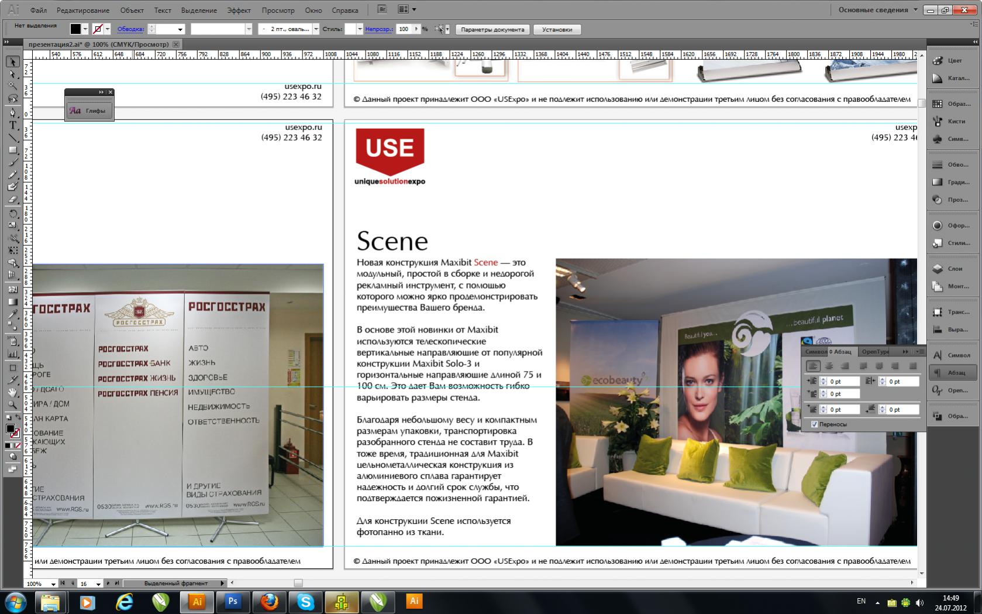The height and width of the screenshot is (614, 982).
Task: Select the Selection (black arrow) tool
Action: coord(12,61)
